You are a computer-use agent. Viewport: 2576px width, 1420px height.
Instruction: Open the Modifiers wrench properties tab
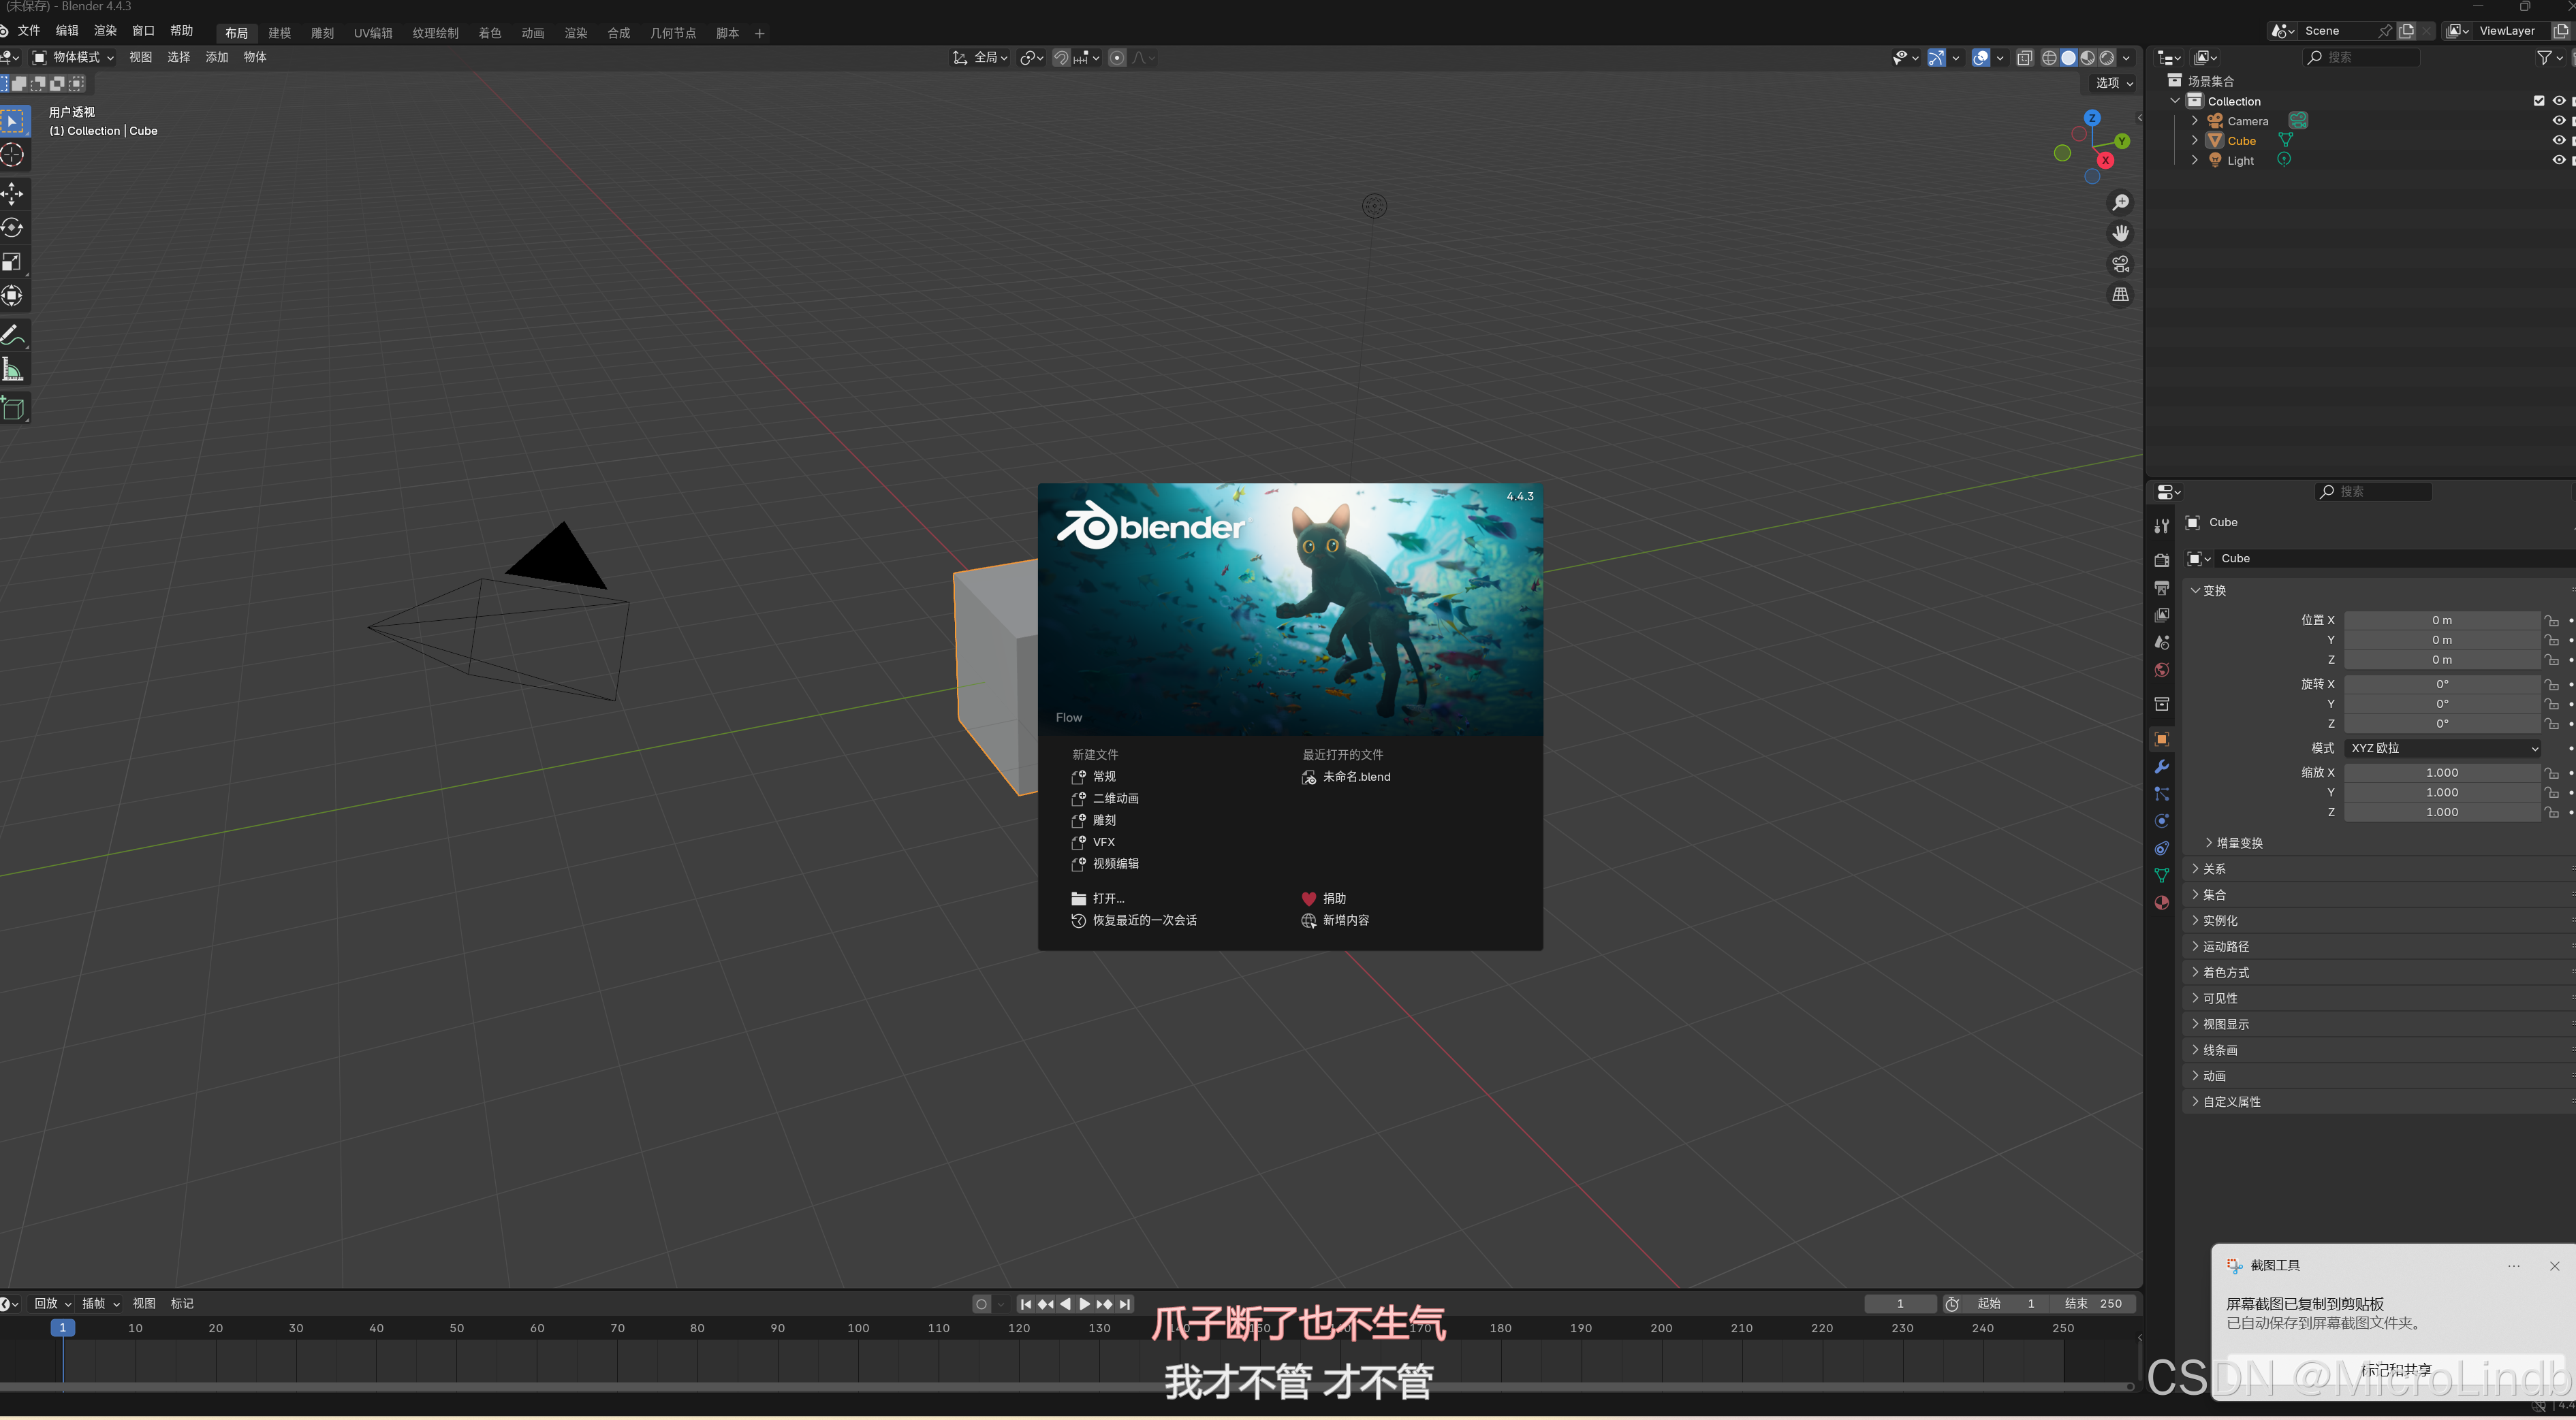(2162, 767)
